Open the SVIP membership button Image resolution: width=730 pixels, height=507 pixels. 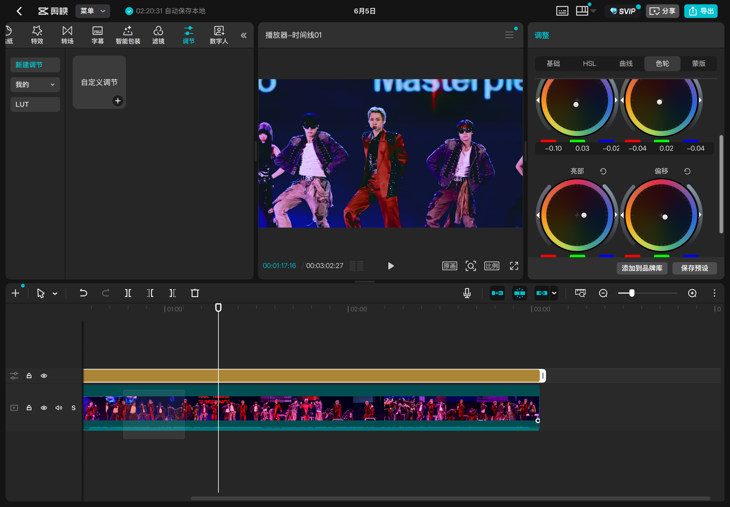623,11
